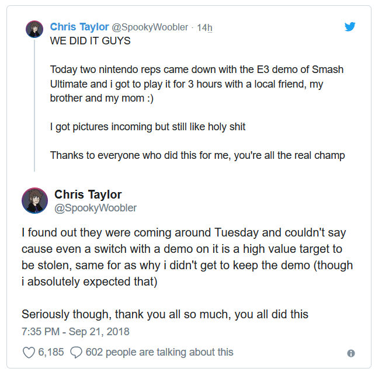Click the 6,185 likes count
The width and height of the screenshot is (382, 379).
tap(51, 352)
